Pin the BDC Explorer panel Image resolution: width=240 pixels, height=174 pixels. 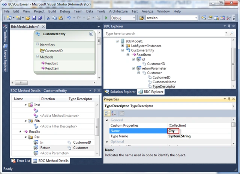(229, 26)
